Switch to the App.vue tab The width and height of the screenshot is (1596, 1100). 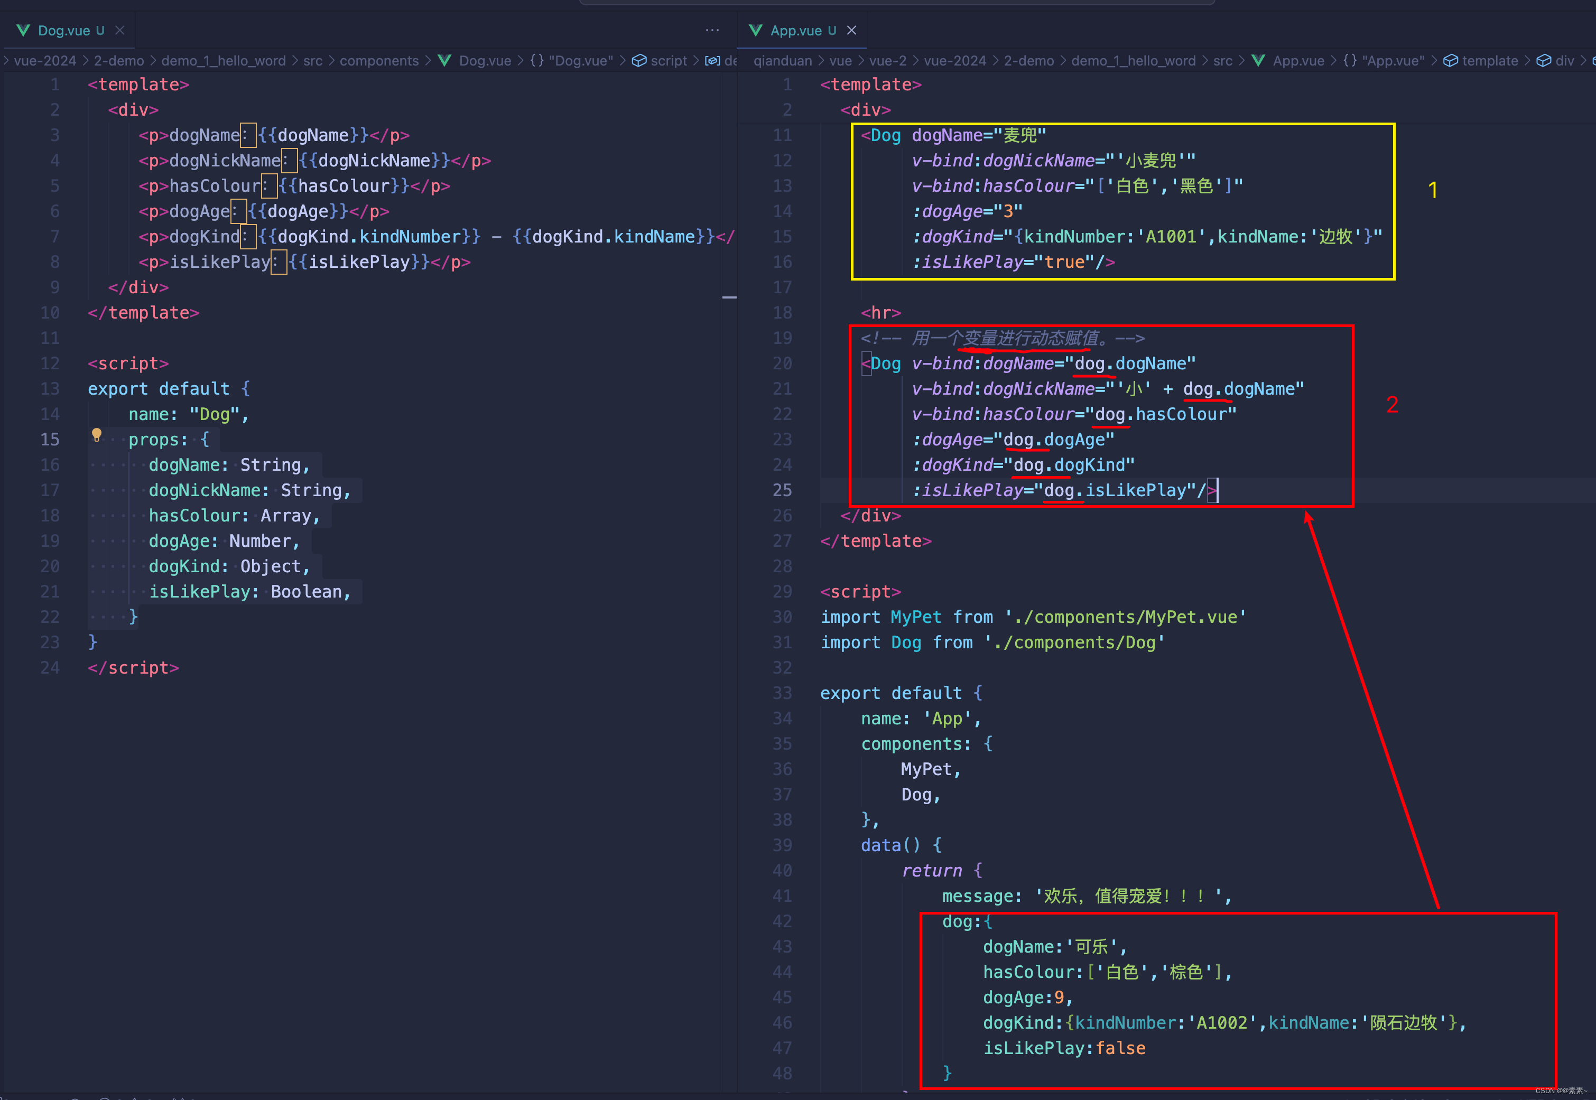click(x=796, y=30)
